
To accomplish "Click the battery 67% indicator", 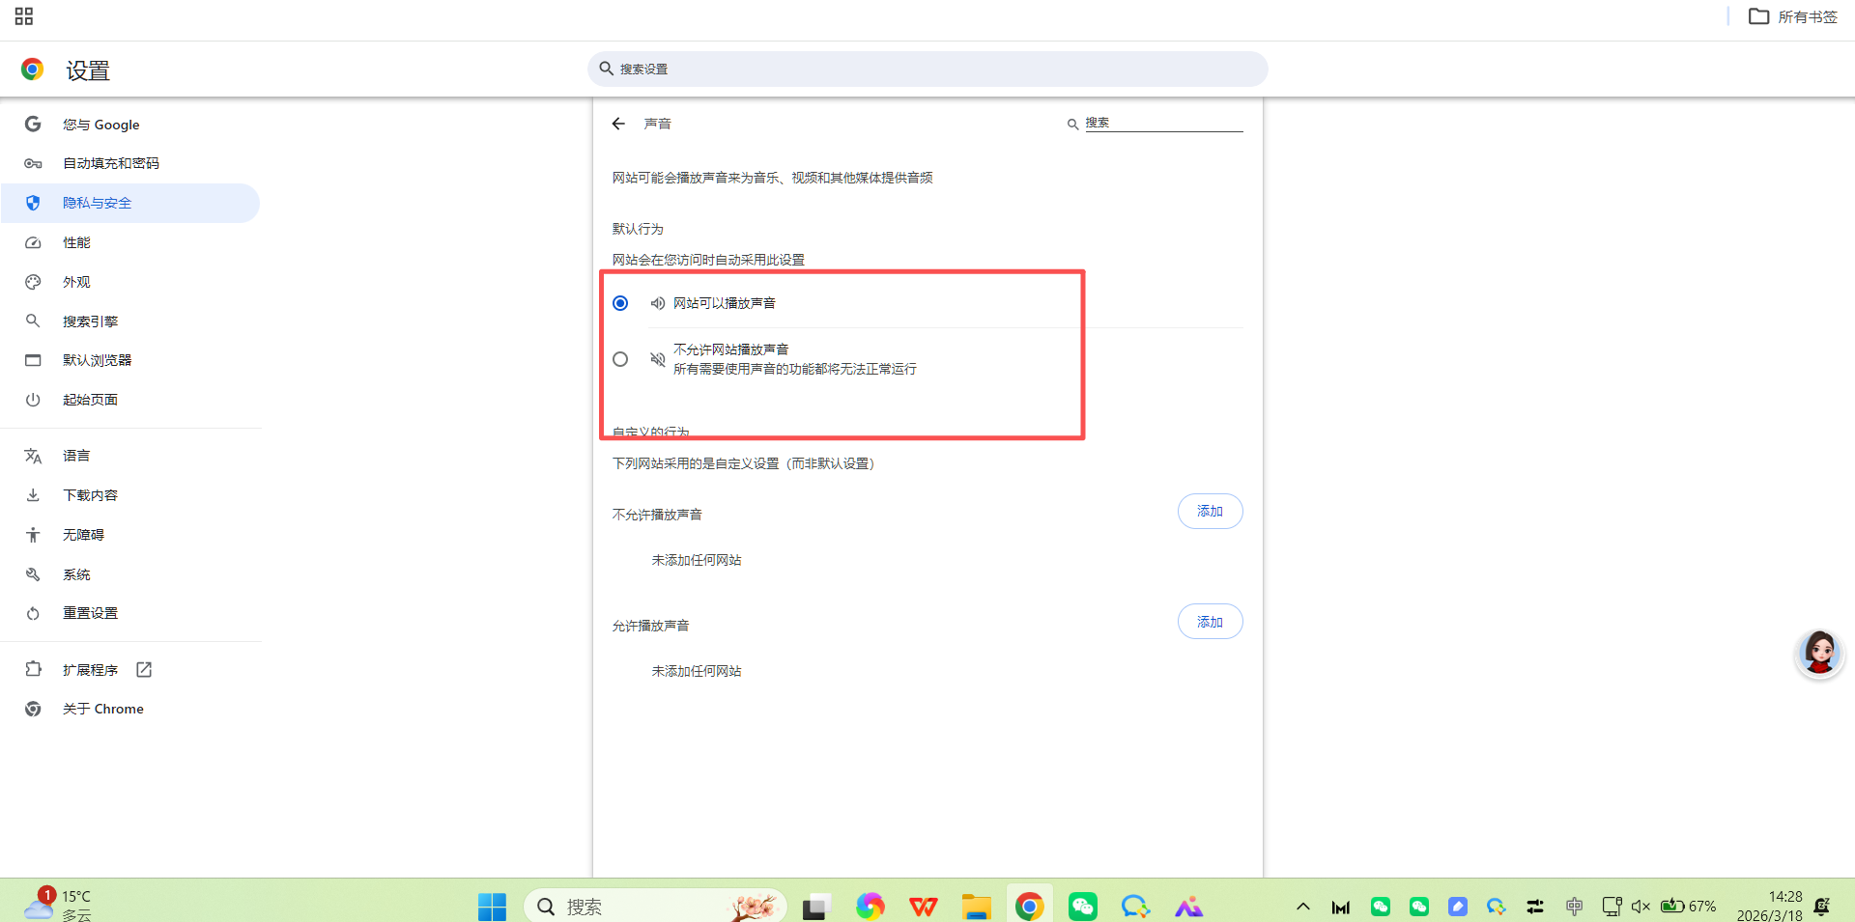I will click(1688, 906).
